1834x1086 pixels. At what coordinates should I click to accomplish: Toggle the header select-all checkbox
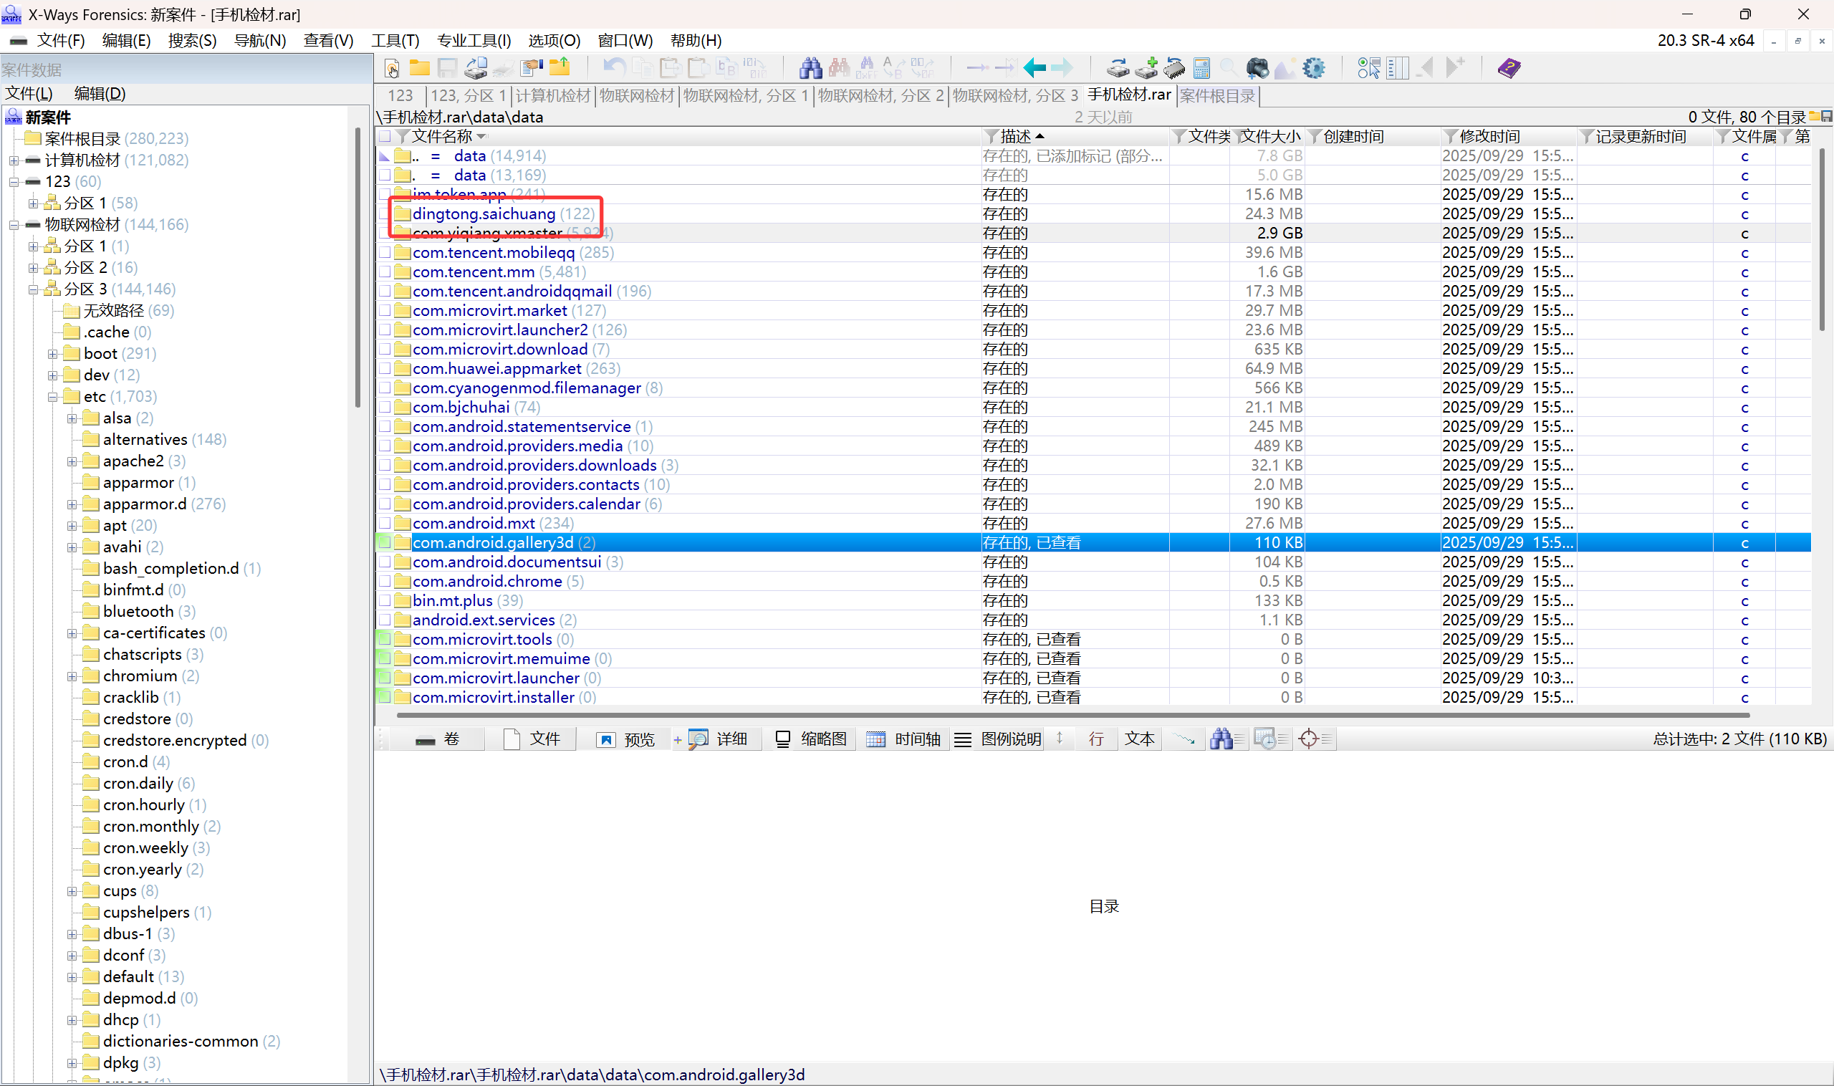tap(385, 136)
